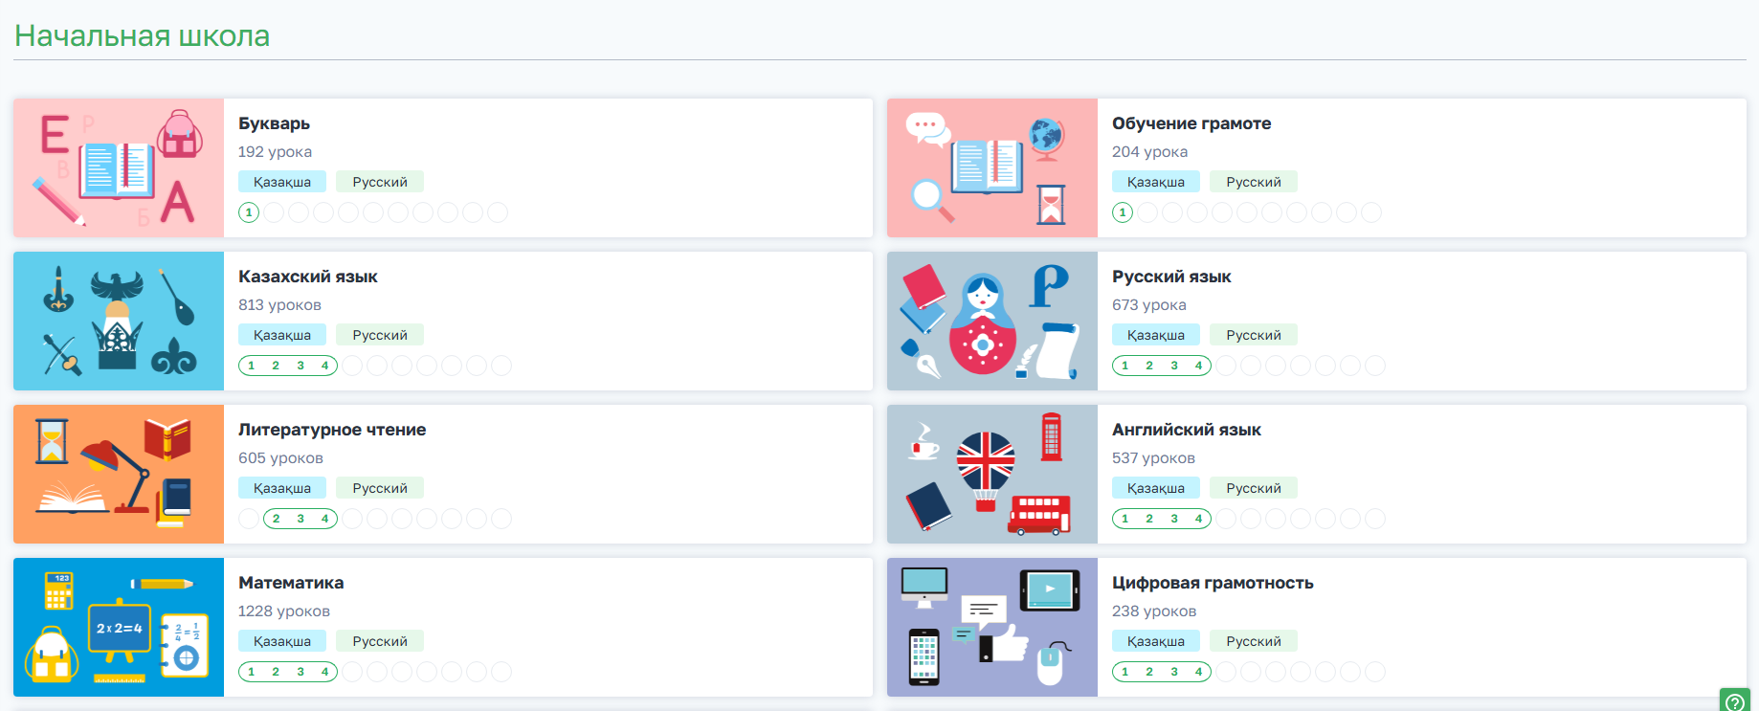The image size is (1759, 711).
Task: Select Қазақша tag for Обучение грамоте
Action: [1156, 182]
